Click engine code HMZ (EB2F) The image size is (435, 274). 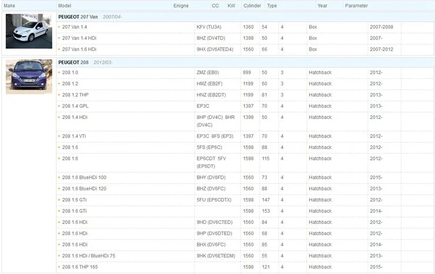point(209,84)
